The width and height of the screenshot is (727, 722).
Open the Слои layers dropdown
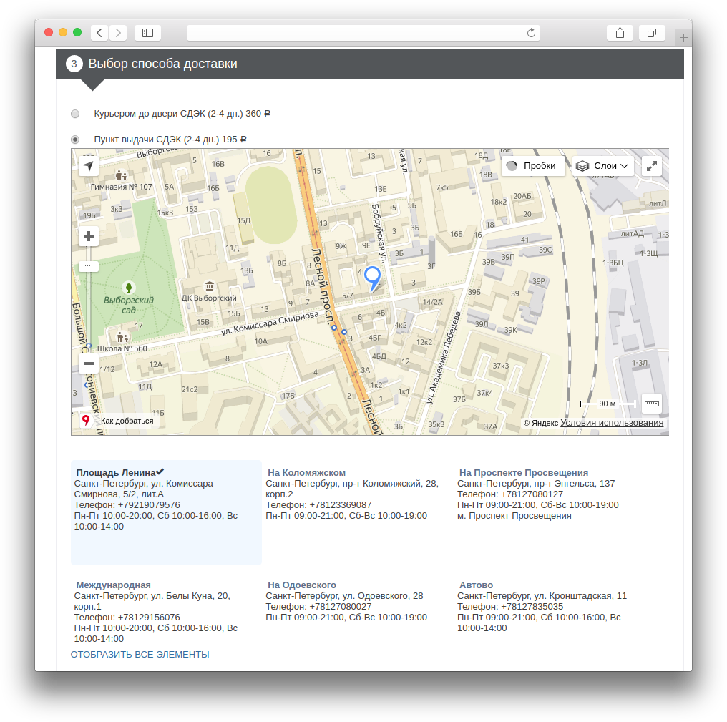604,166
